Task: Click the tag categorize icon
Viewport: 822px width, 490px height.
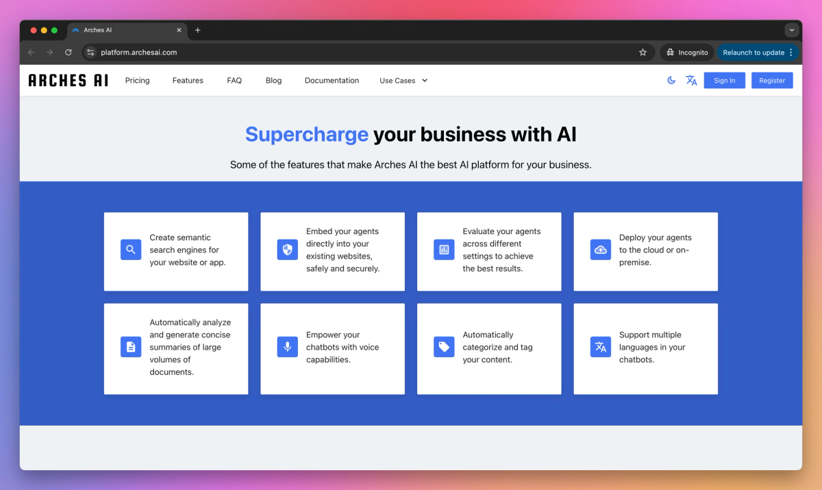Action: pyautogui.click(x=444, y=347)
